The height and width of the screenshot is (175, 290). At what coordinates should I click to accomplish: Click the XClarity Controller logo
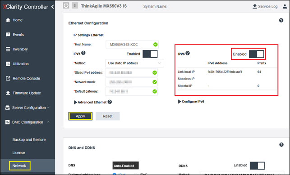click(25, 7)
